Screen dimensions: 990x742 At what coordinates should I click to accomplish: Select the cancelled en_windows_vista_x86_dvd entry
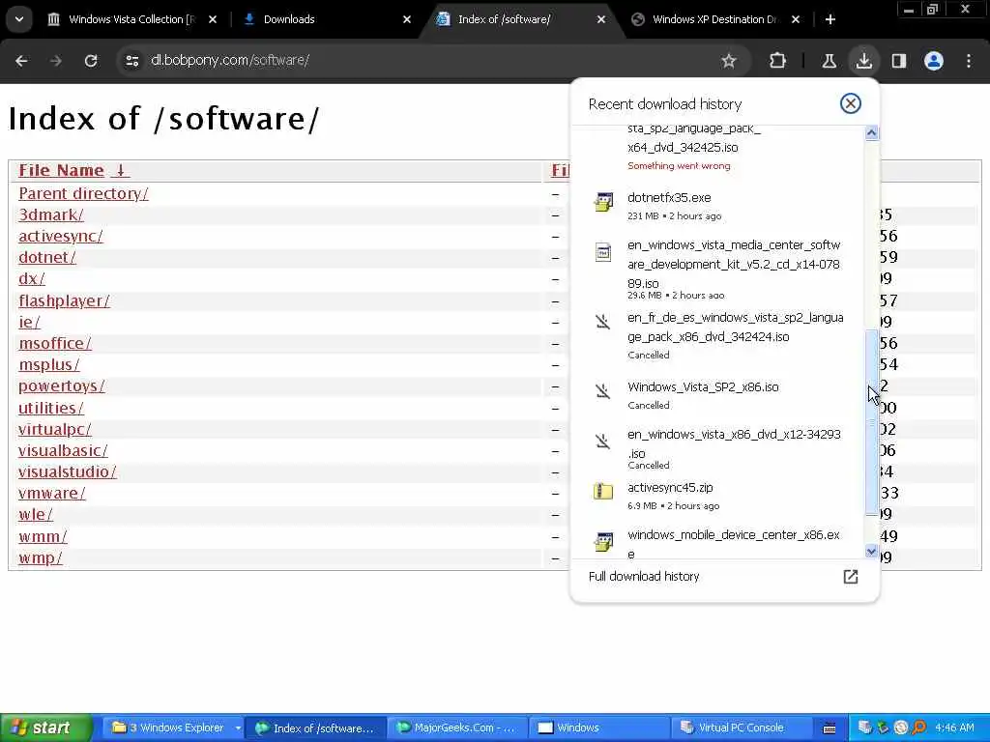[718, 448]
